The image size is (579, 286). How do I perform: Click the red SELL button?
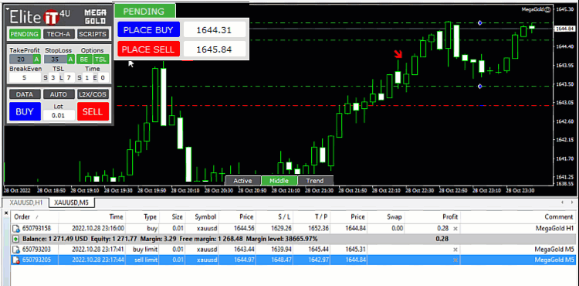[x=93, y=111]
